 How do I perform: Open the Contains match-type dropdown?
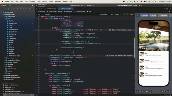pyautogui.click(x=118, y=14)
